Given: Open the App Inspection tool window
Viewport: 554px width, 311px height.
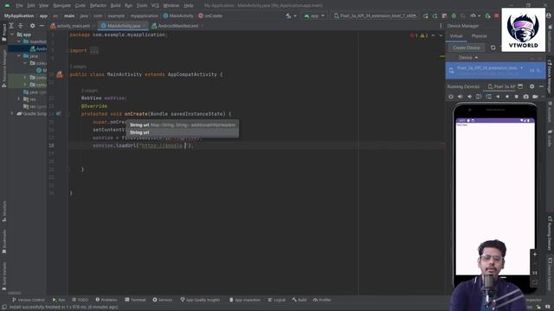Looking at the screenshot, I should click(x=245, y=300).
